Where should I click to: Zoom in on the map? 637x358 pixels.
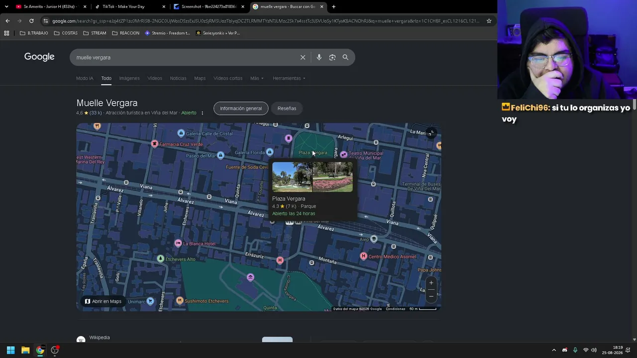pyautogui.click(x=431, y=283)
